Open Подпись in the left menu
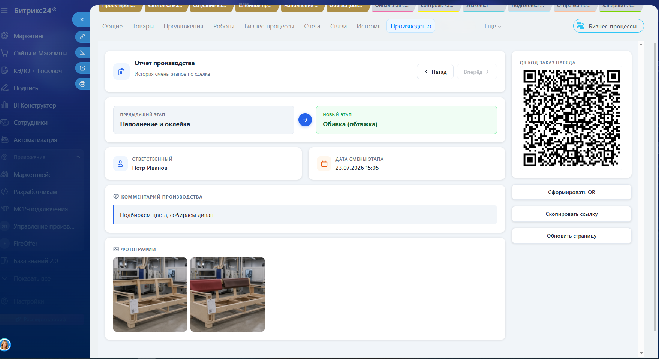The height and width of the screenshot is (359, 659). point(26,88)
